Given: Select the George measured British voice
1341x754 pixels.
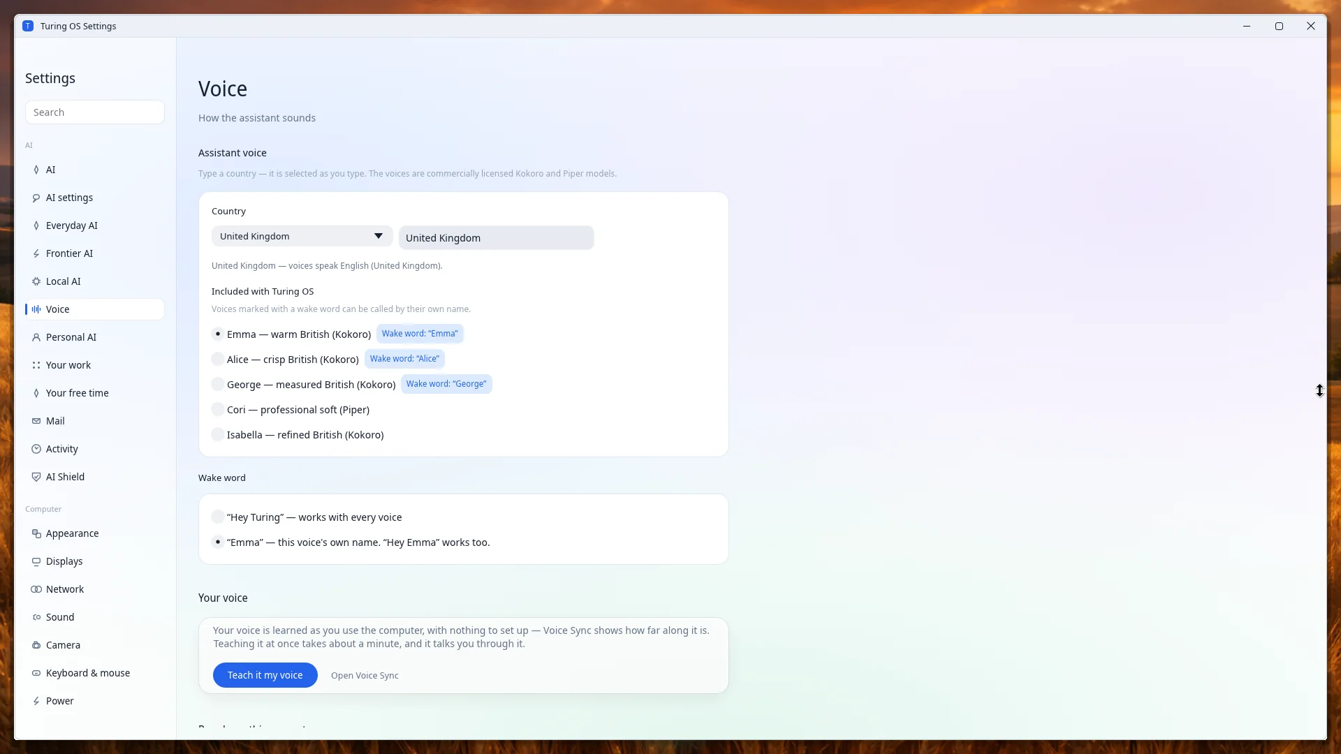Looking at the screenshot, I should point(303,385).
